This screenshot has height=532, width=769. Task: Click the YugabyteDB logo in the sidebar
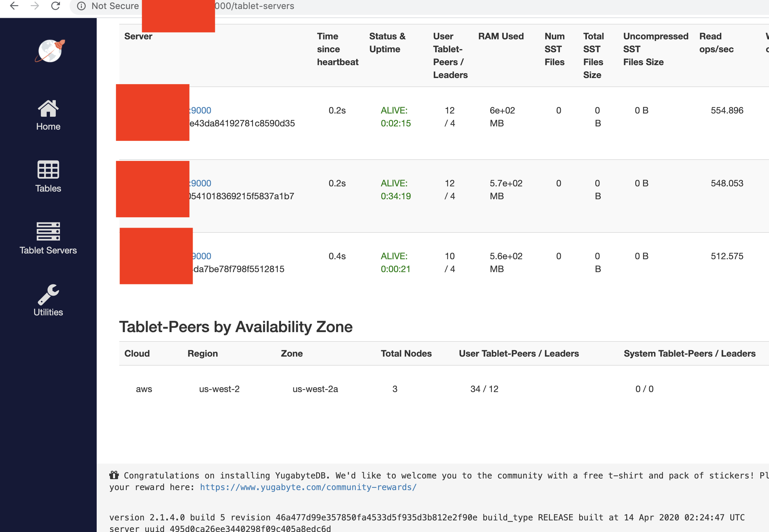49,51
